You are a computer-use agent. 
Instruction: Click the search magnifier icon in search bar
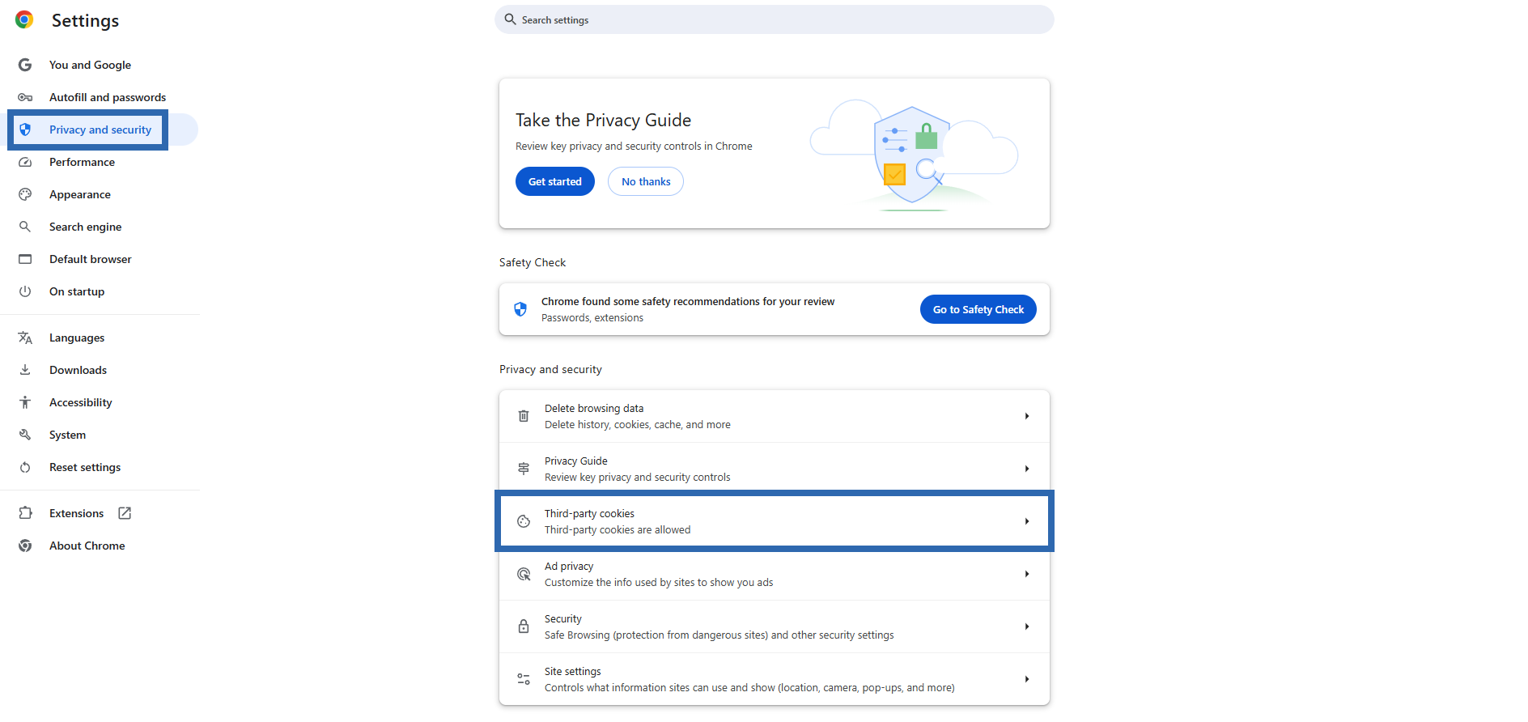click(510, 19)
